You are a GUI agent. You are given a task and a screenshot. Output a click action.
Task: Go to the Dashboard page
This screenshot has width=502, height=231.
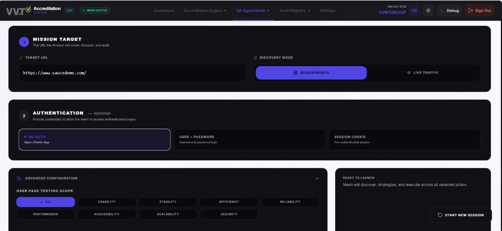pos(164,11)
